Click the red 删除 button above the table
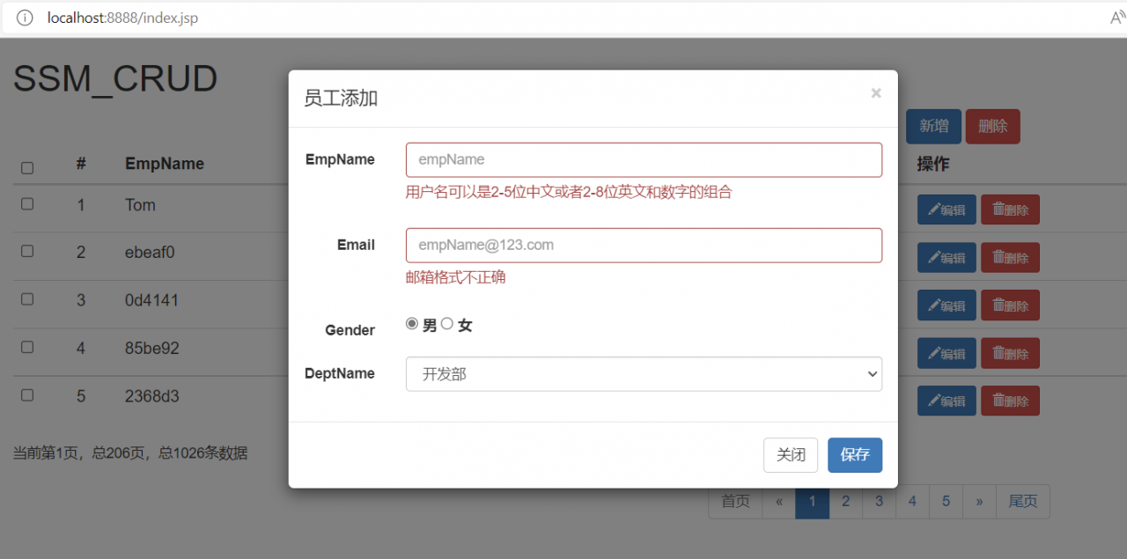 coord(993,127)
